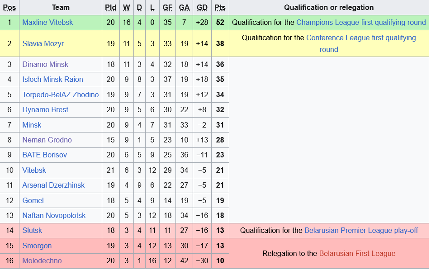Open Dinamo Minsk team page
The image size is (431, 270).
45,64
